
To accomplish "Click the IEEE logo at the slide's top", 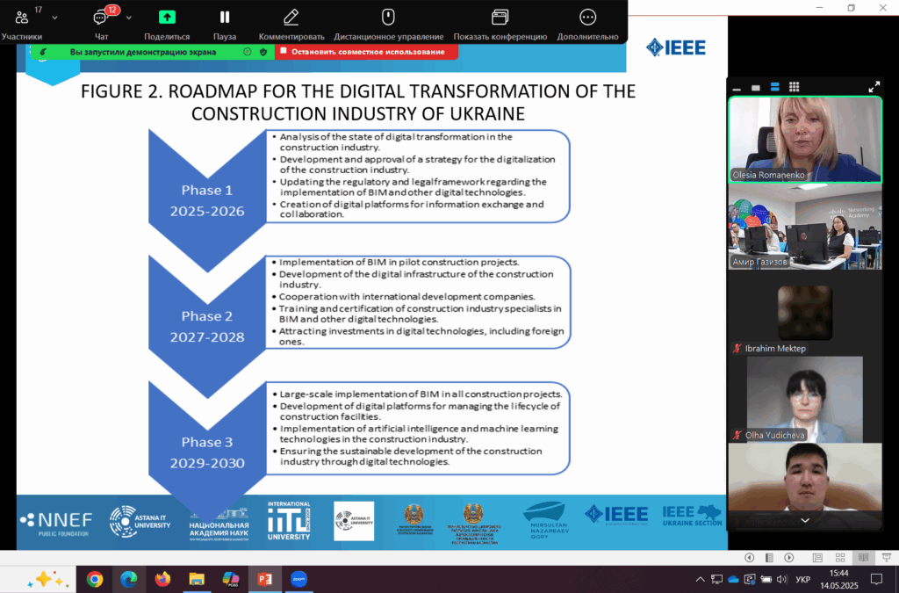I will [675, 47].
